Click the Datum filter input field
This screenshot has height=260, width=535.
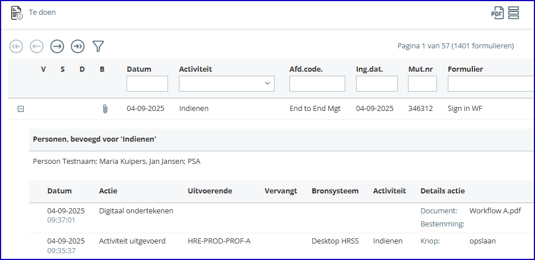click(x=147, y=84)
